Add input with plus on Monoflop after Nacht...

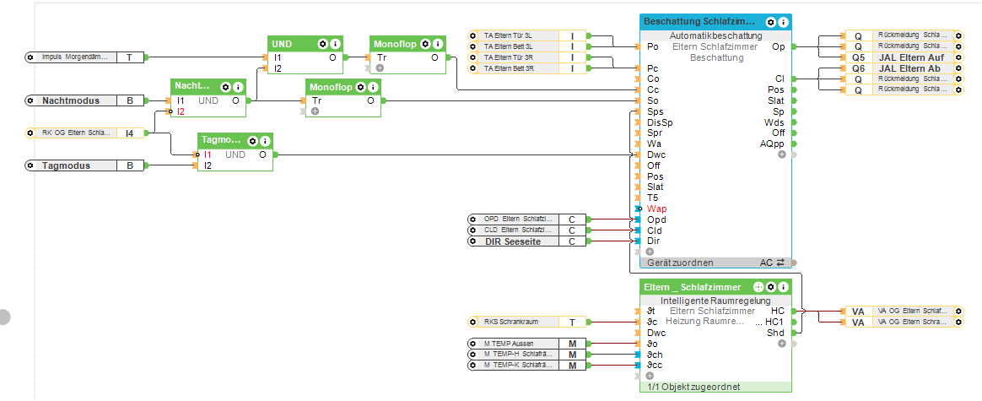[315, 111]
